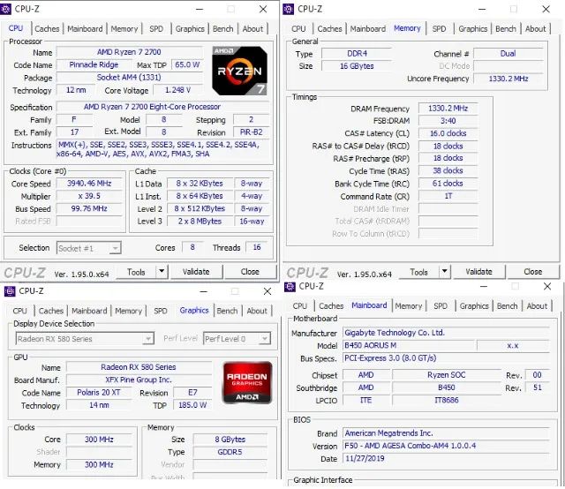Switch to CPU tab in Graphics tab window
This screenshot has height=489, width=565.
coord(19,311)
